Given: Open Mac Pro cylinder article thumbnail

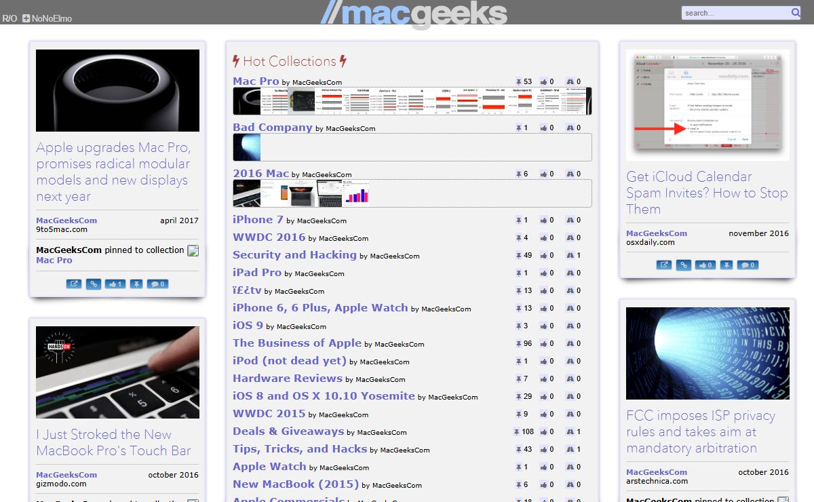Looking at the screenshot, I should point(117,90).
